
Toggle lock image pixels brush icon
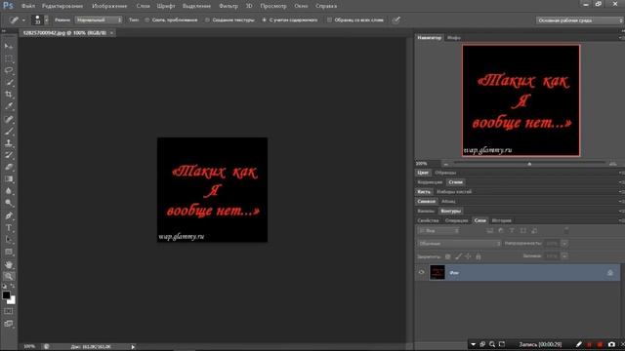(458, 256)
